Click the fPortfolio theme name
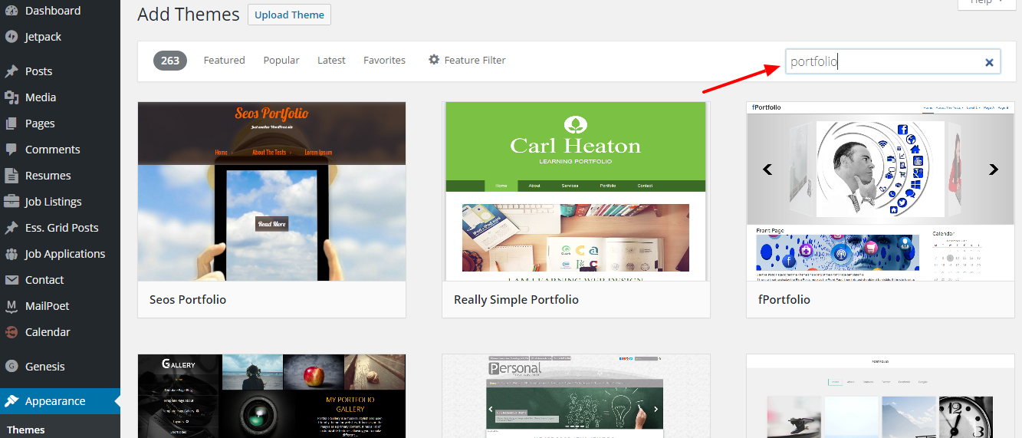 pyautogui.click(x=784, y=300)
